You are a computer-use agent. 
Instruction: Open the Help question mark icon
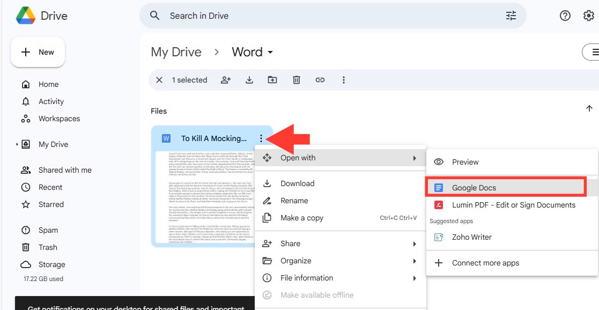pyautogui.click(x=565, y=16)
